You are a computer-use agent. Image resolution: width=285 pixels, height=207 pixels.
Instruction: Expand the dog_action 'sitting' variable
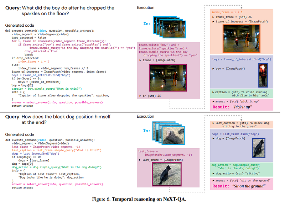[x=213, y=174]
